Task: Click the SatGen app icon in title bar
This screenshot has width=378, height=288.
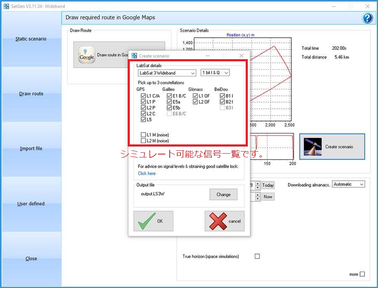Action: [x=6, y=6]
